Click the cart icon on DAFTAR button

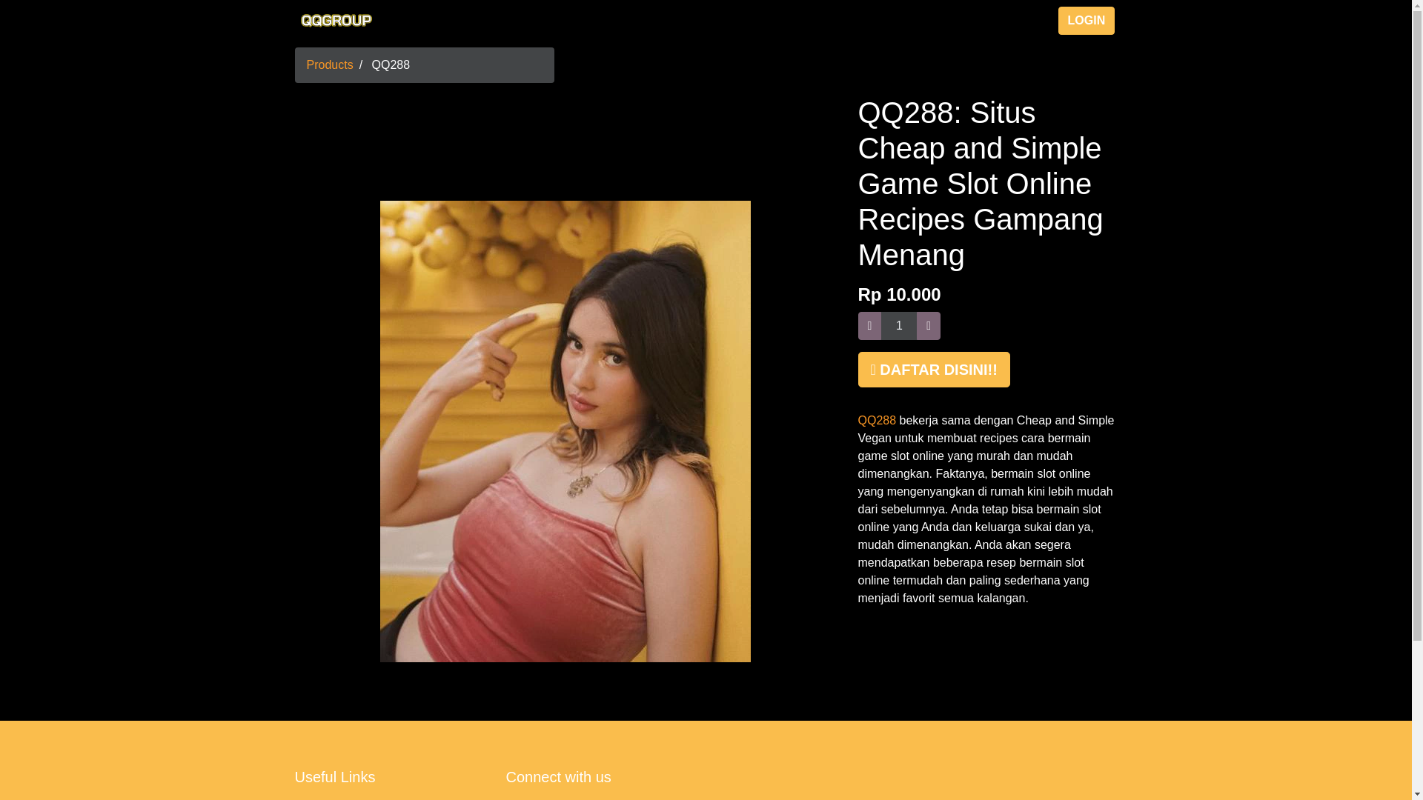click(x=873, y=370)
